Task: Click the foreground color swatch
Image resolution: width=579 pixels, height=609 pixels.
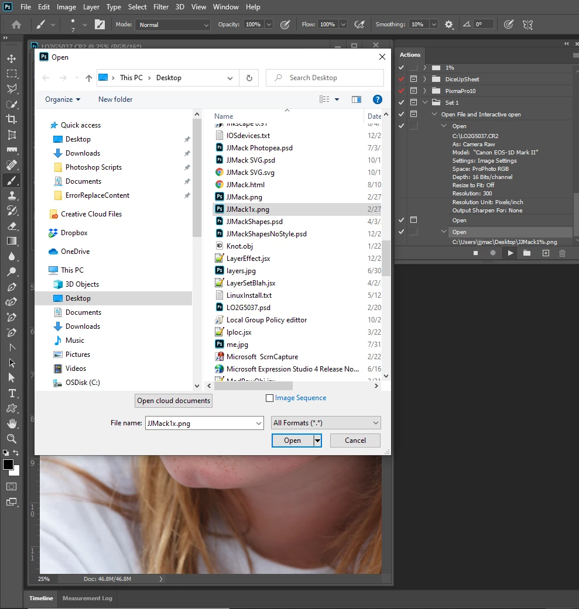Action: pyautogui.click(x=8, y=465)
